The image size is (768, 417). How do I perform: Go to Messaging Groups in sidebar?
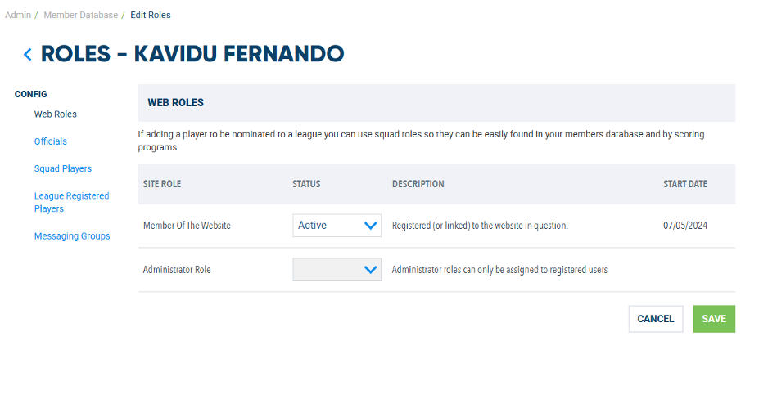click(72, 236)
